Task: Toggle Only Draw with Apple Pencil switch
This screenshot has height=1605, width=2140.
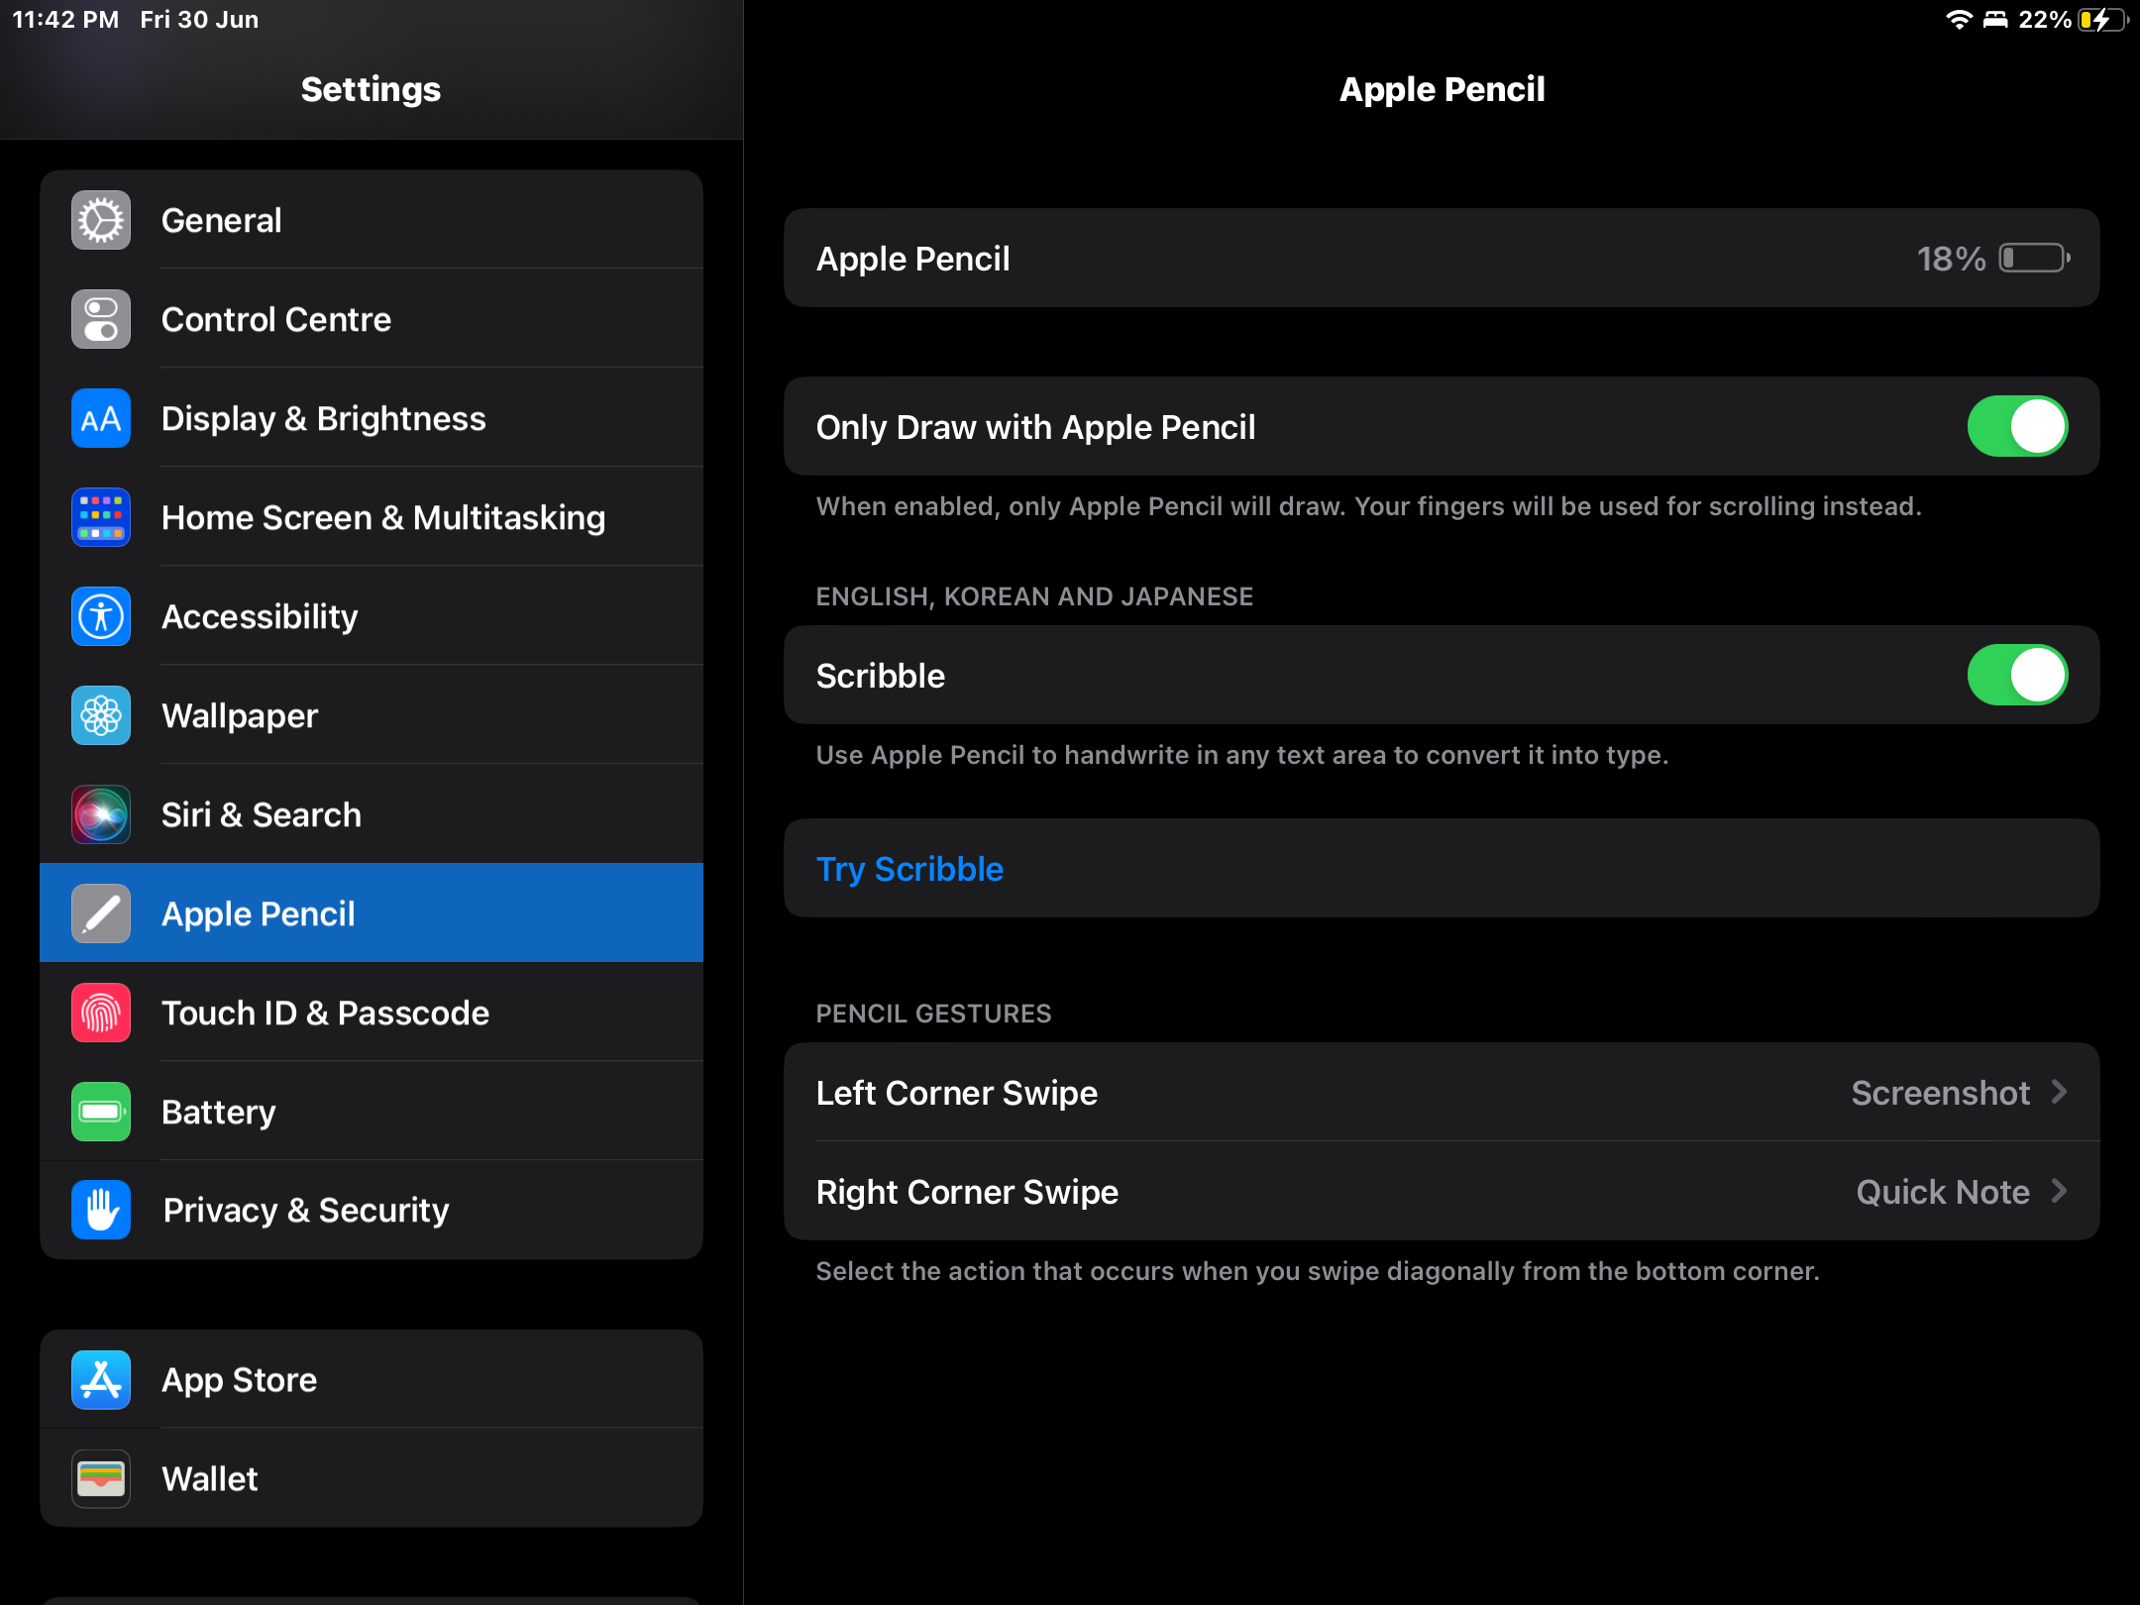Action: [x=2017, y=426]
